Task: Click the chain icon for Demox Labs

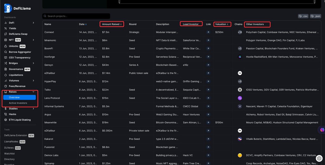Action: [240, 155]
